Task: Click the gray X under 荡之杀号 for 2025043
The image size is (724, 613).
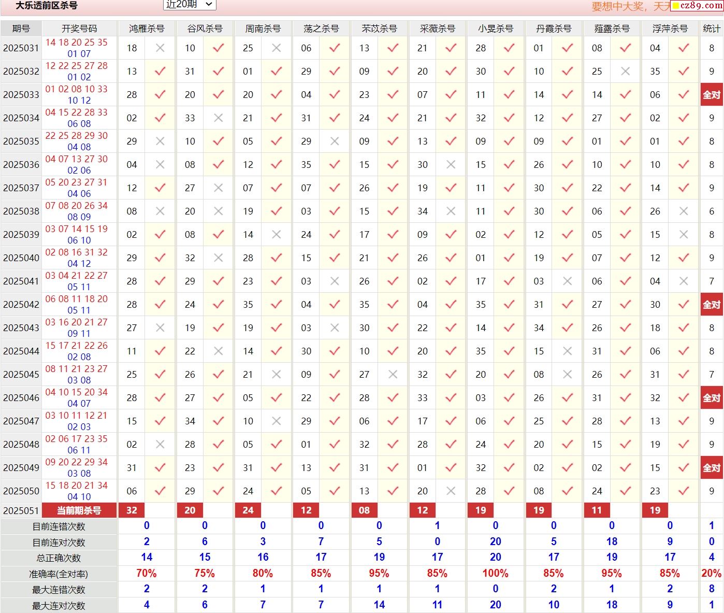Action: pyautogui.click(x=335, y=327)
